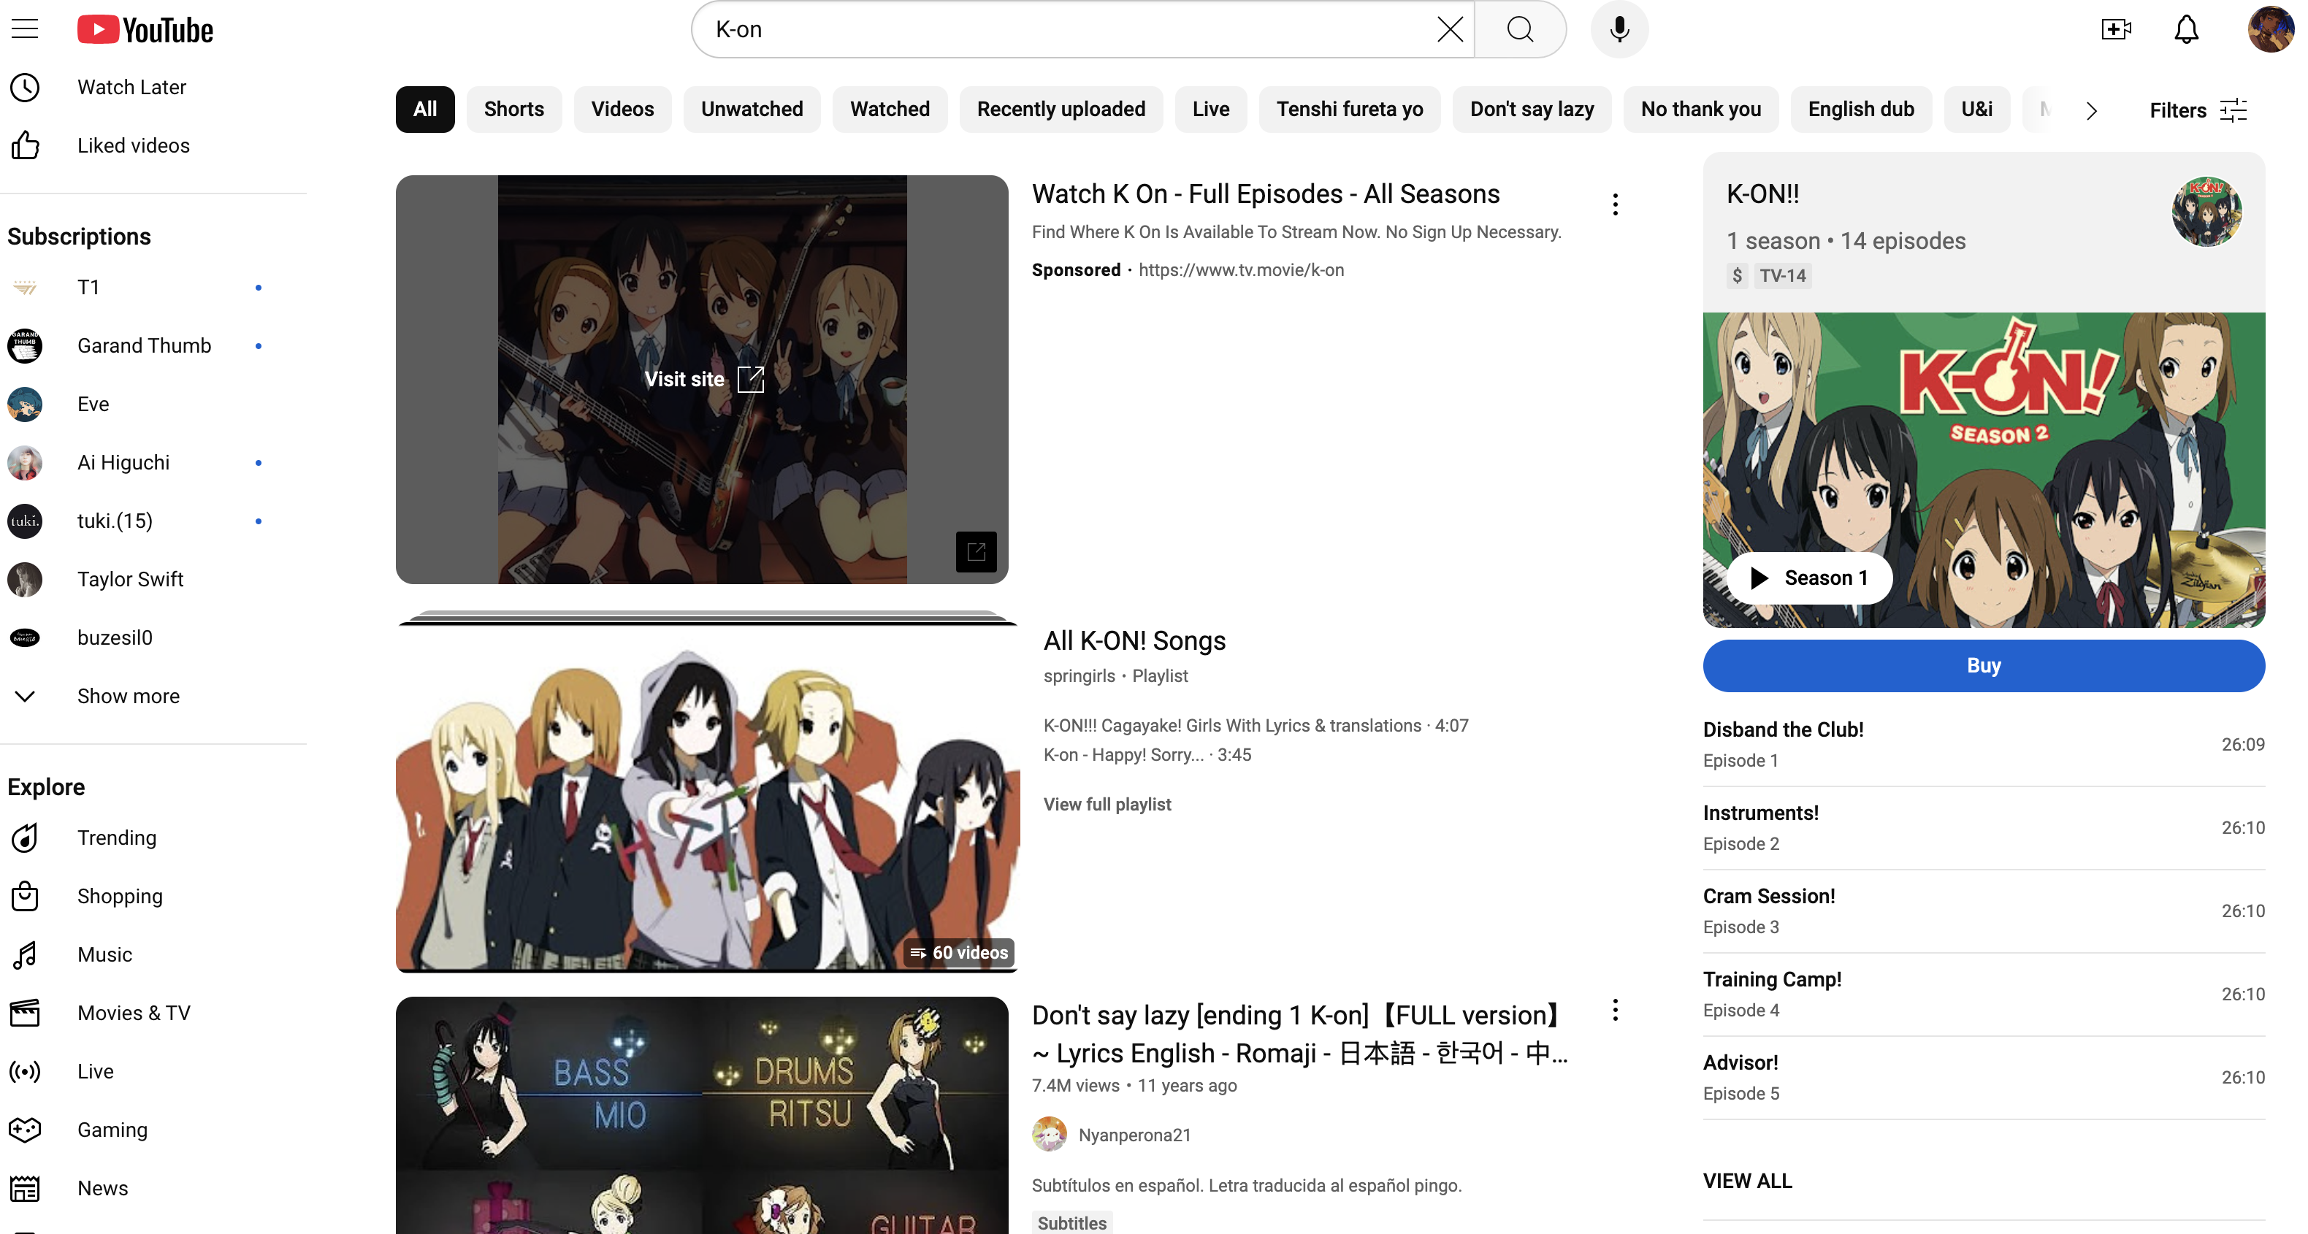Open the notifications bell
This screenshot has width=2308, height=1234.
click(2186, 29)
